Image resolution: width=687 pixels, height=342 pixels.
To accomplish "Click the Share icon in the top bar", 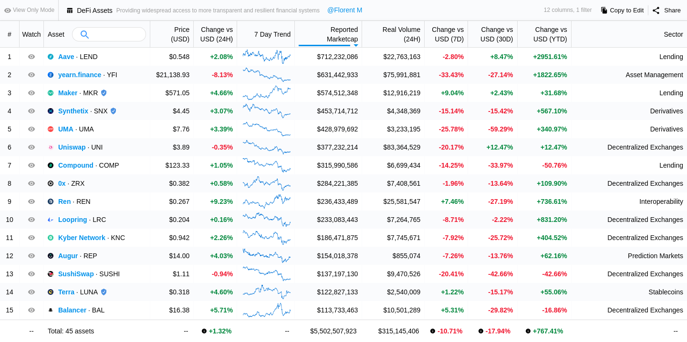I will click(x=656, y=10).
